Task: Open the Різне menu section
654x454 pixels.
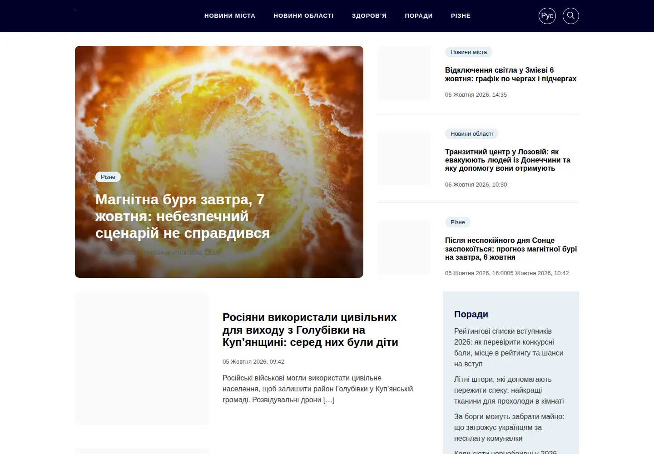Action: (x=461, y=15)
